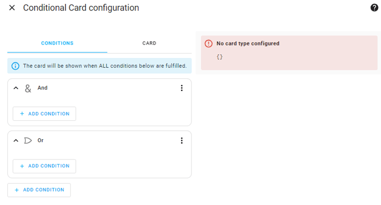Add a condition inside the Or group
This screenshot has width=381, height=205.
(x=44, y=166)
